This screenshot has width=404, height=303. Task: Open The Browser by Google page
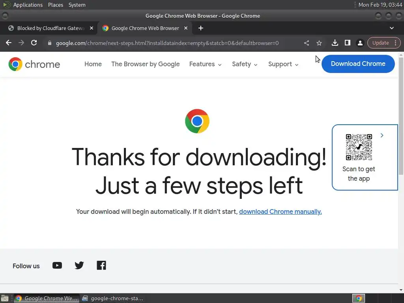click(x=145, y=64)
